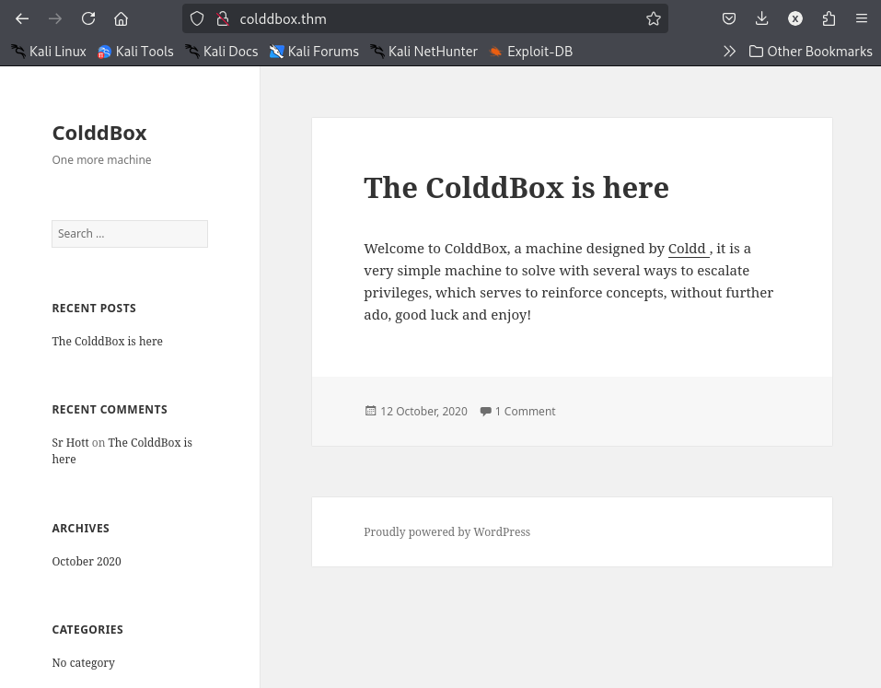Open the Firefox home page

point(121,18)
